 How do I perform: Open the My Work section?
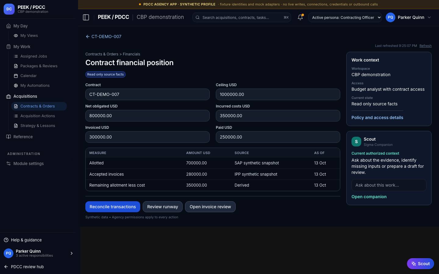(22, 47)
